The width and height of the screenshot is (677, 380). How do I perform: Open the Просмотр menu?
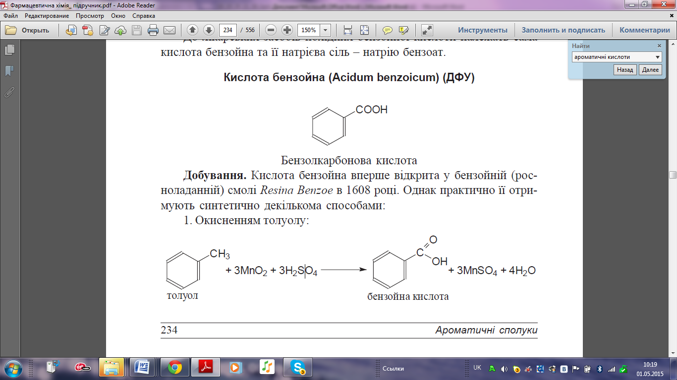point(90,16)
